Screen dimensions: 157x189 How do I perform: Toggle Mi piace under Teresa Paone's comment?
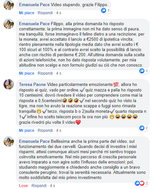pos(27,131)
